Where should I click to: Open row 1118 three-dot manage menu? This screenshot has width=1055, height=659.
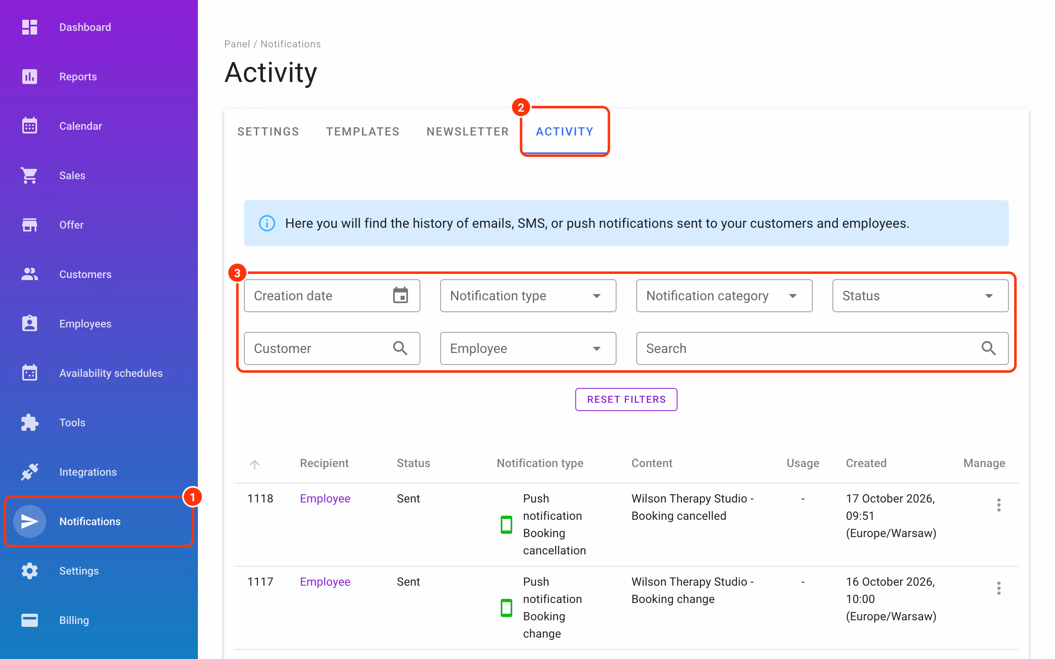(999, 505)
